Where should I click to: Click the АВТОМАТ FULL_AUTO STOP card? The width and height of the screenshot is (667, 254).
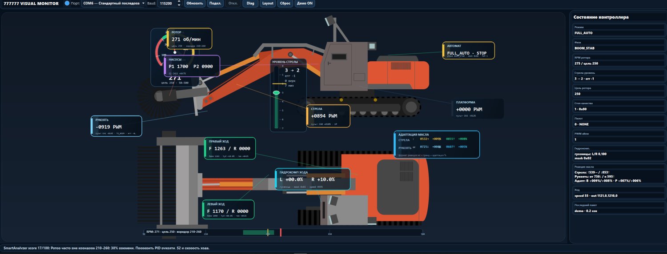point(469,51)
